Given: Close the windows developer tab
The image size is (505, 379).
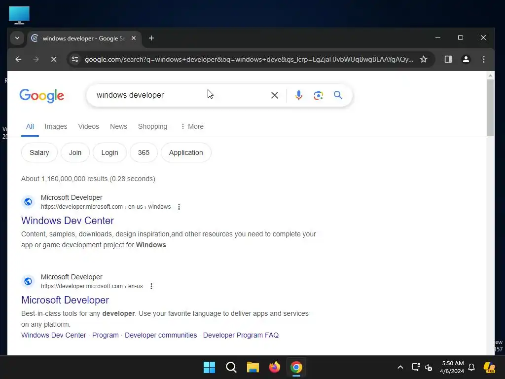Looking at the screenshot, I should pyautogui.click(x=134, y=38).
